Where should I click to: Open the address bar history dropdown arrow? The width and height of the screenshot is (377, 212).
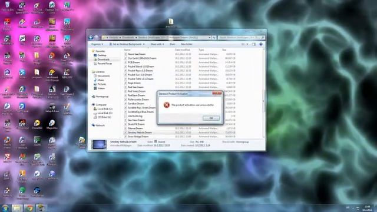210,38
